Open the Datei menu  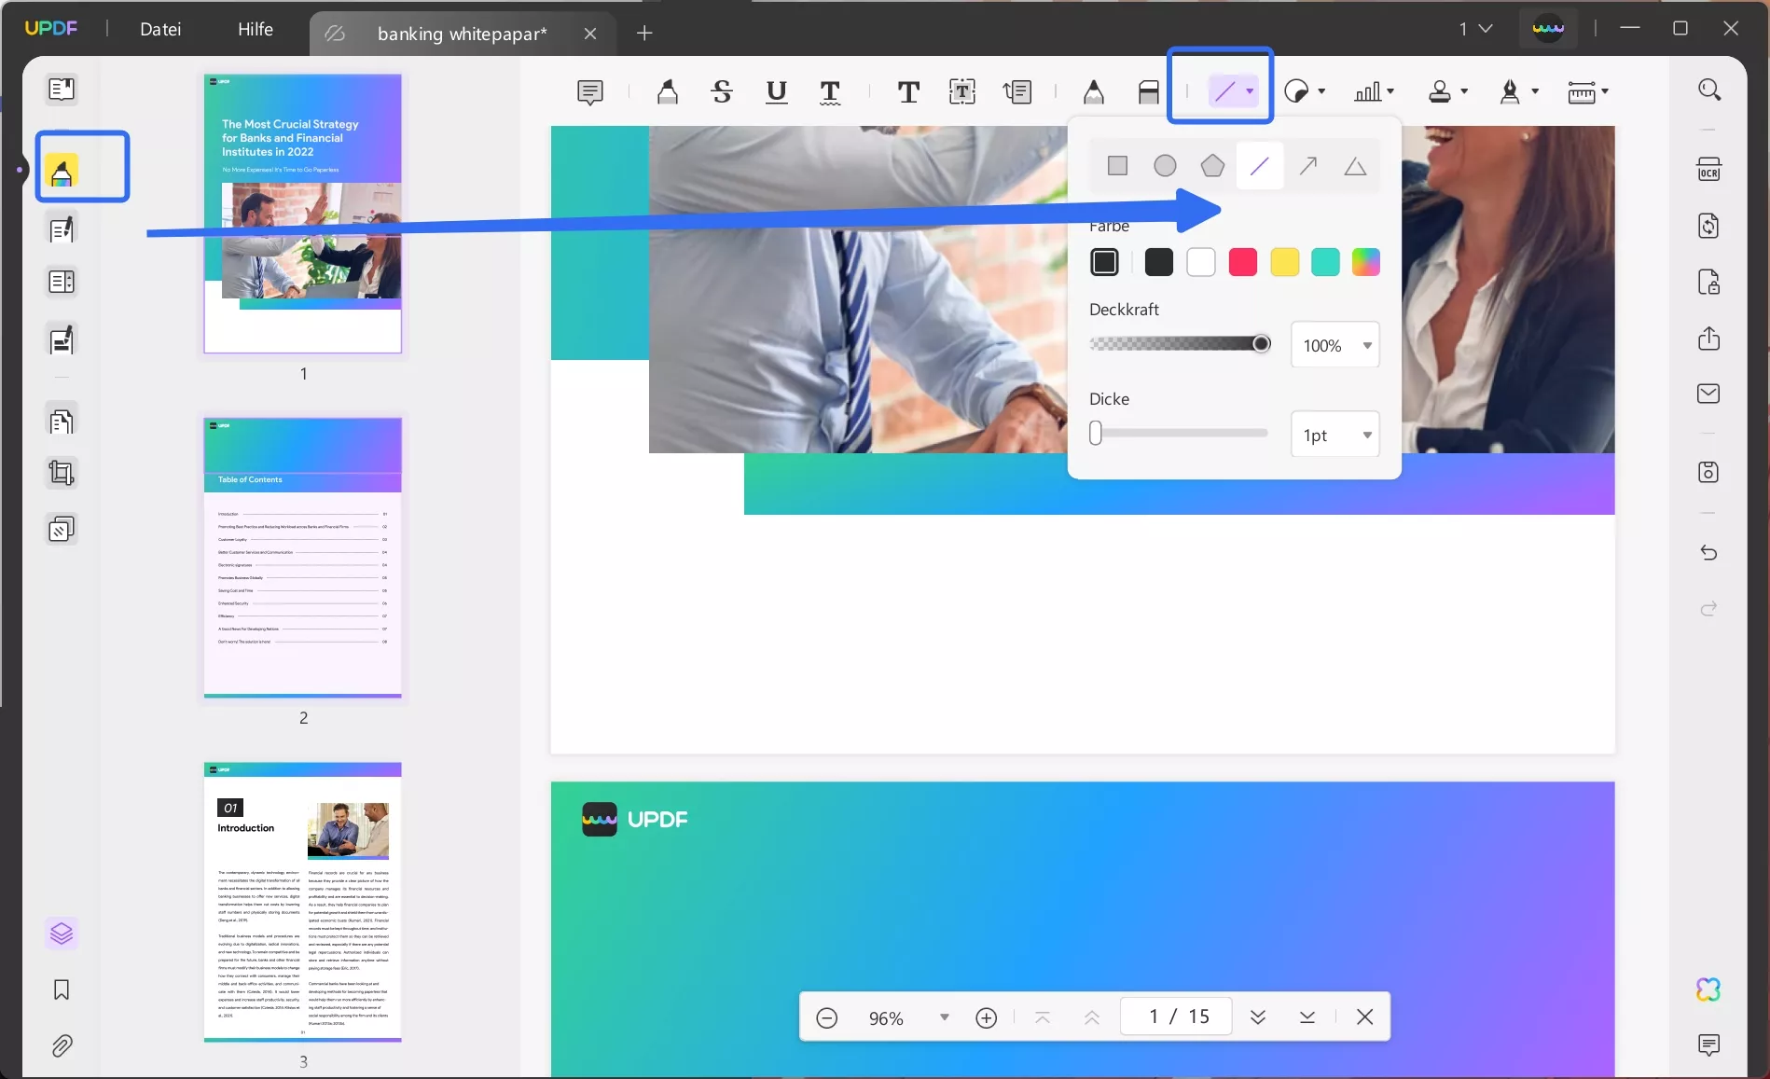(159, 29)
